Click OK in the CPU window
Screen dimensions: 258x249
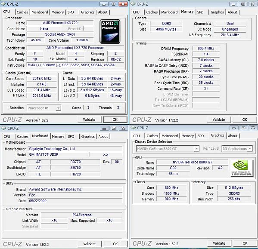115,120
